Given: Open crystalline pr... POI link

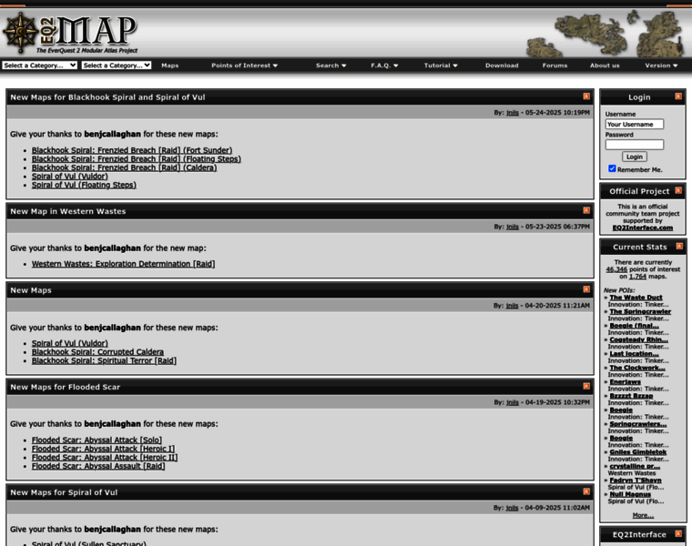Looking at the screenshot, I should 635,467.
